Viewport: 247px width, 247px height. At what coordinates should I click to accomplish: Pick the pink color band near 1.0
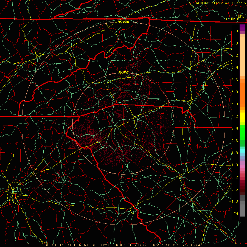(242, 166)
